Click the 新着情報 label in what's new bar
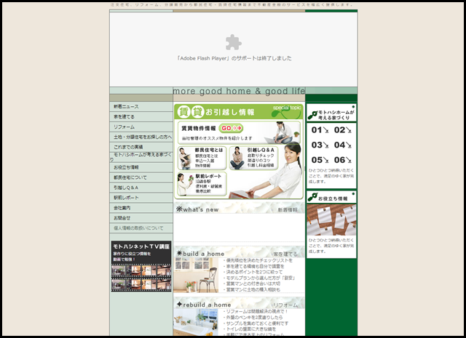 pos(288,210)
